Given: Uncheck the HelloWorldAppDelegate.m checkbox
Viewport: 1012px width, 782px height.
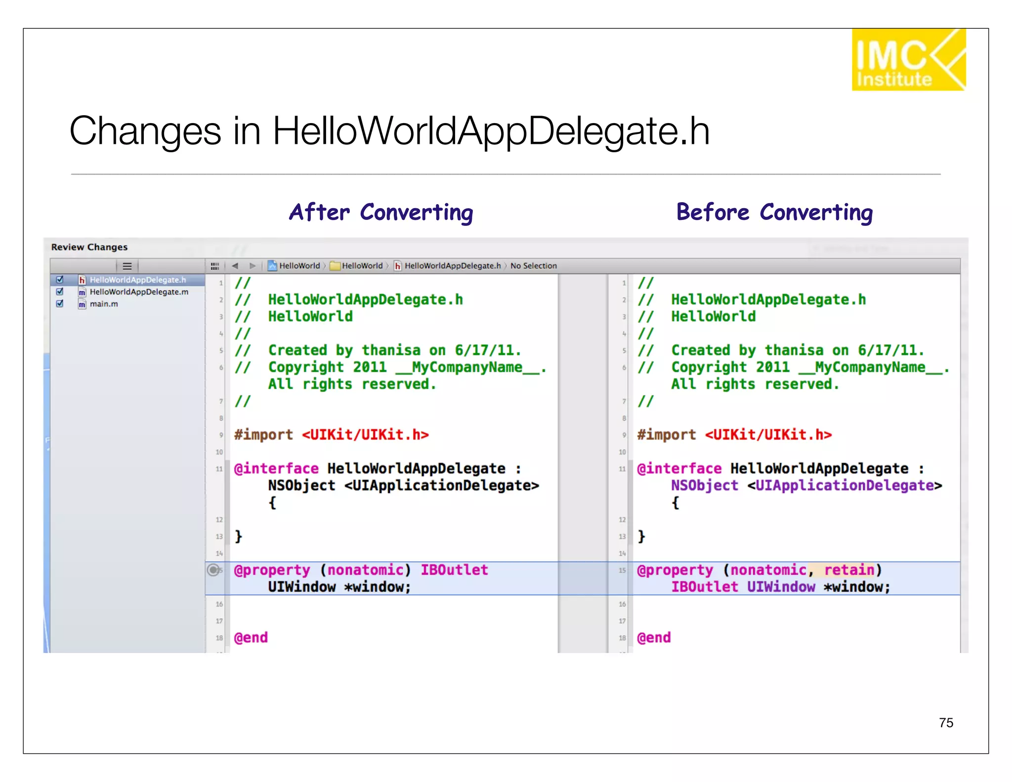Looking at the screenshot, I should pyautogui.click(x=60, y=292).
